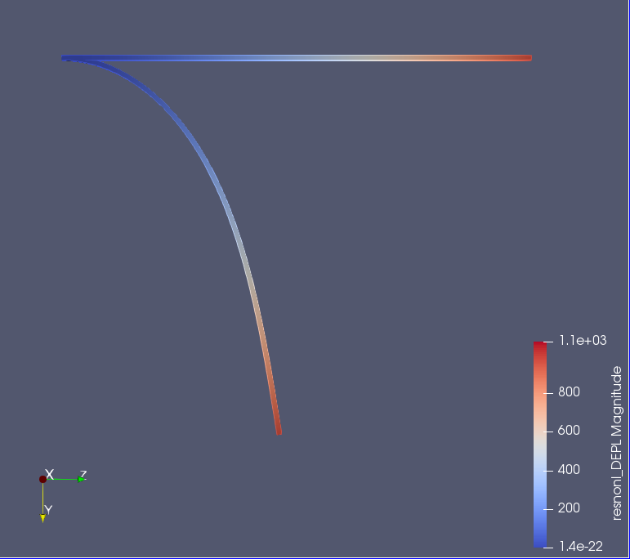Click the color legend title text 'resnonl_DEPL Magnitude'
This screenshot has width=630, height=559.
616,443
